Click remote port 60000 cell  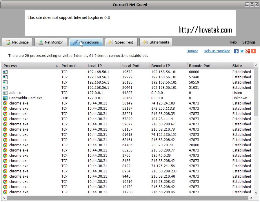pos(194,72)
